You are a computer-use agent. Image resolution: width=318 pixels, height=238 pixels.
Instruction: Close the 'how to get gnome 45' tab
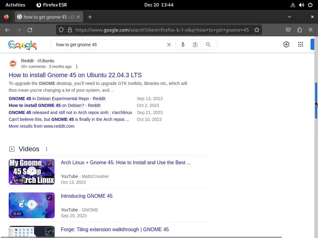tap(78, 17)
